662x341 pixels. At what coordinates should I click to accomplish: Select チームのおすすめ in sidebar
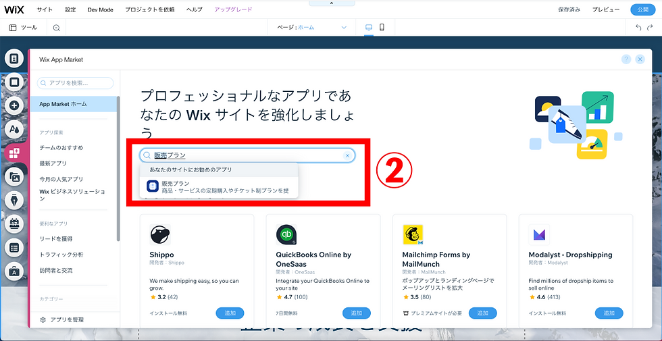(61, 148)
